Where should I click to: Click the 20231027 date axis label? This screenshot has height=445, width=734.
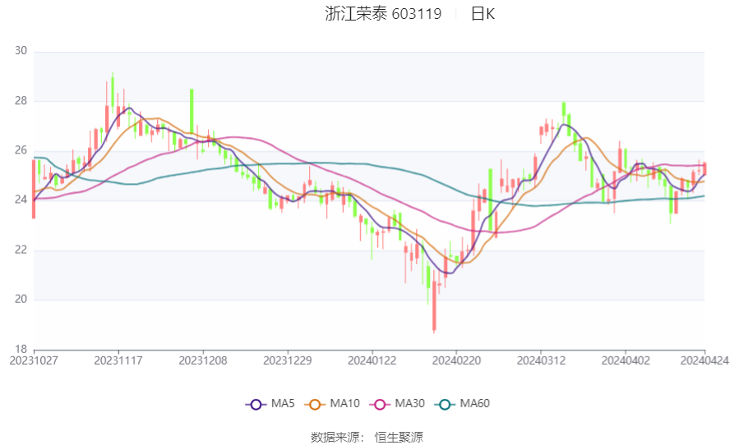pos(33,360)
